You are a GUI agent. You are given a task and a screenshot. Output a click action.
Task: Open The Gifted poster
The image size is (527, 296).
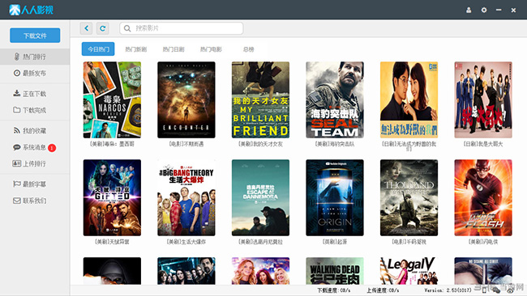112,197
